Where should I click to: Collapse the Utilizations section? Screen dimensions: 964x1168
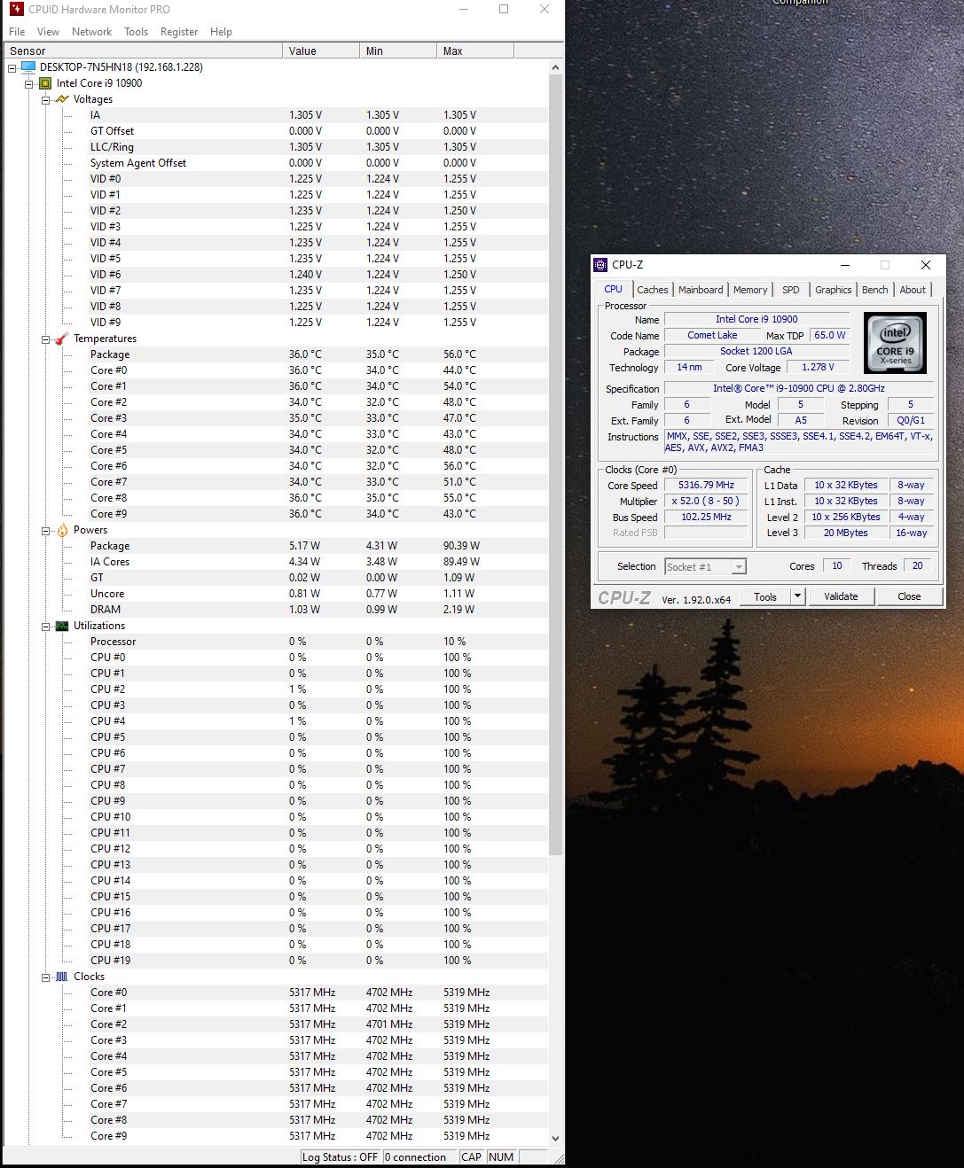coord(45,626)
